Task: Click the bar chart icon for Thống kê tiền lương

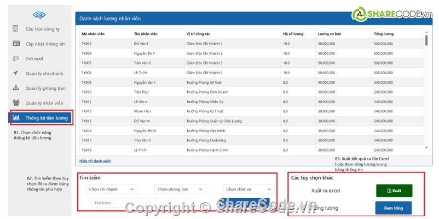Action: pyautogui.click(x=16, y=118)
